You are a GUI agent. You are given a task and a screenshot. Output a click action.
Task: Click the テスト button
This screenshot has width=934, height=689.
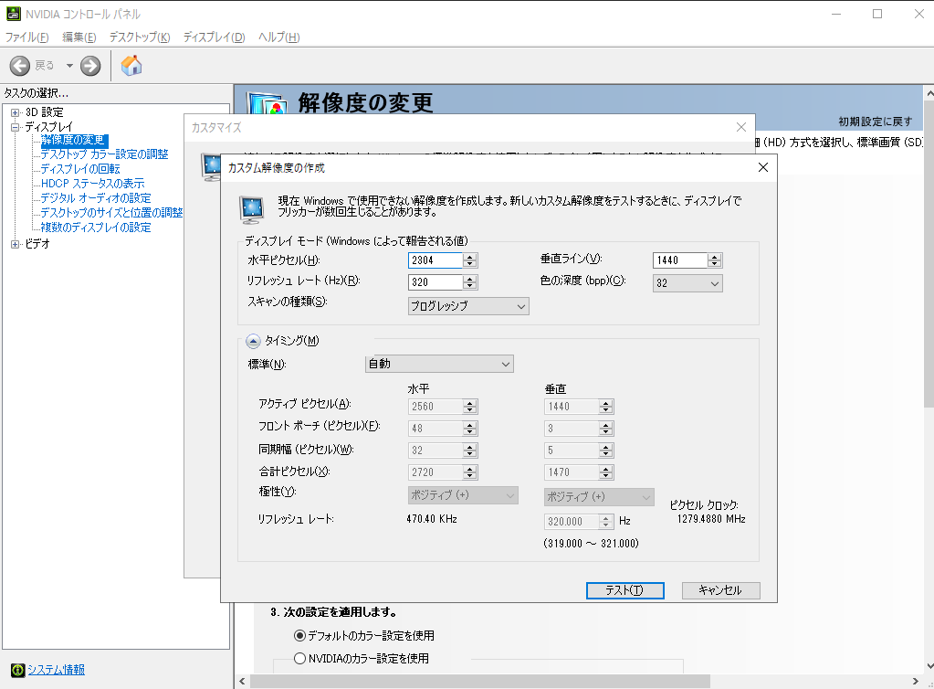[624, 590]
